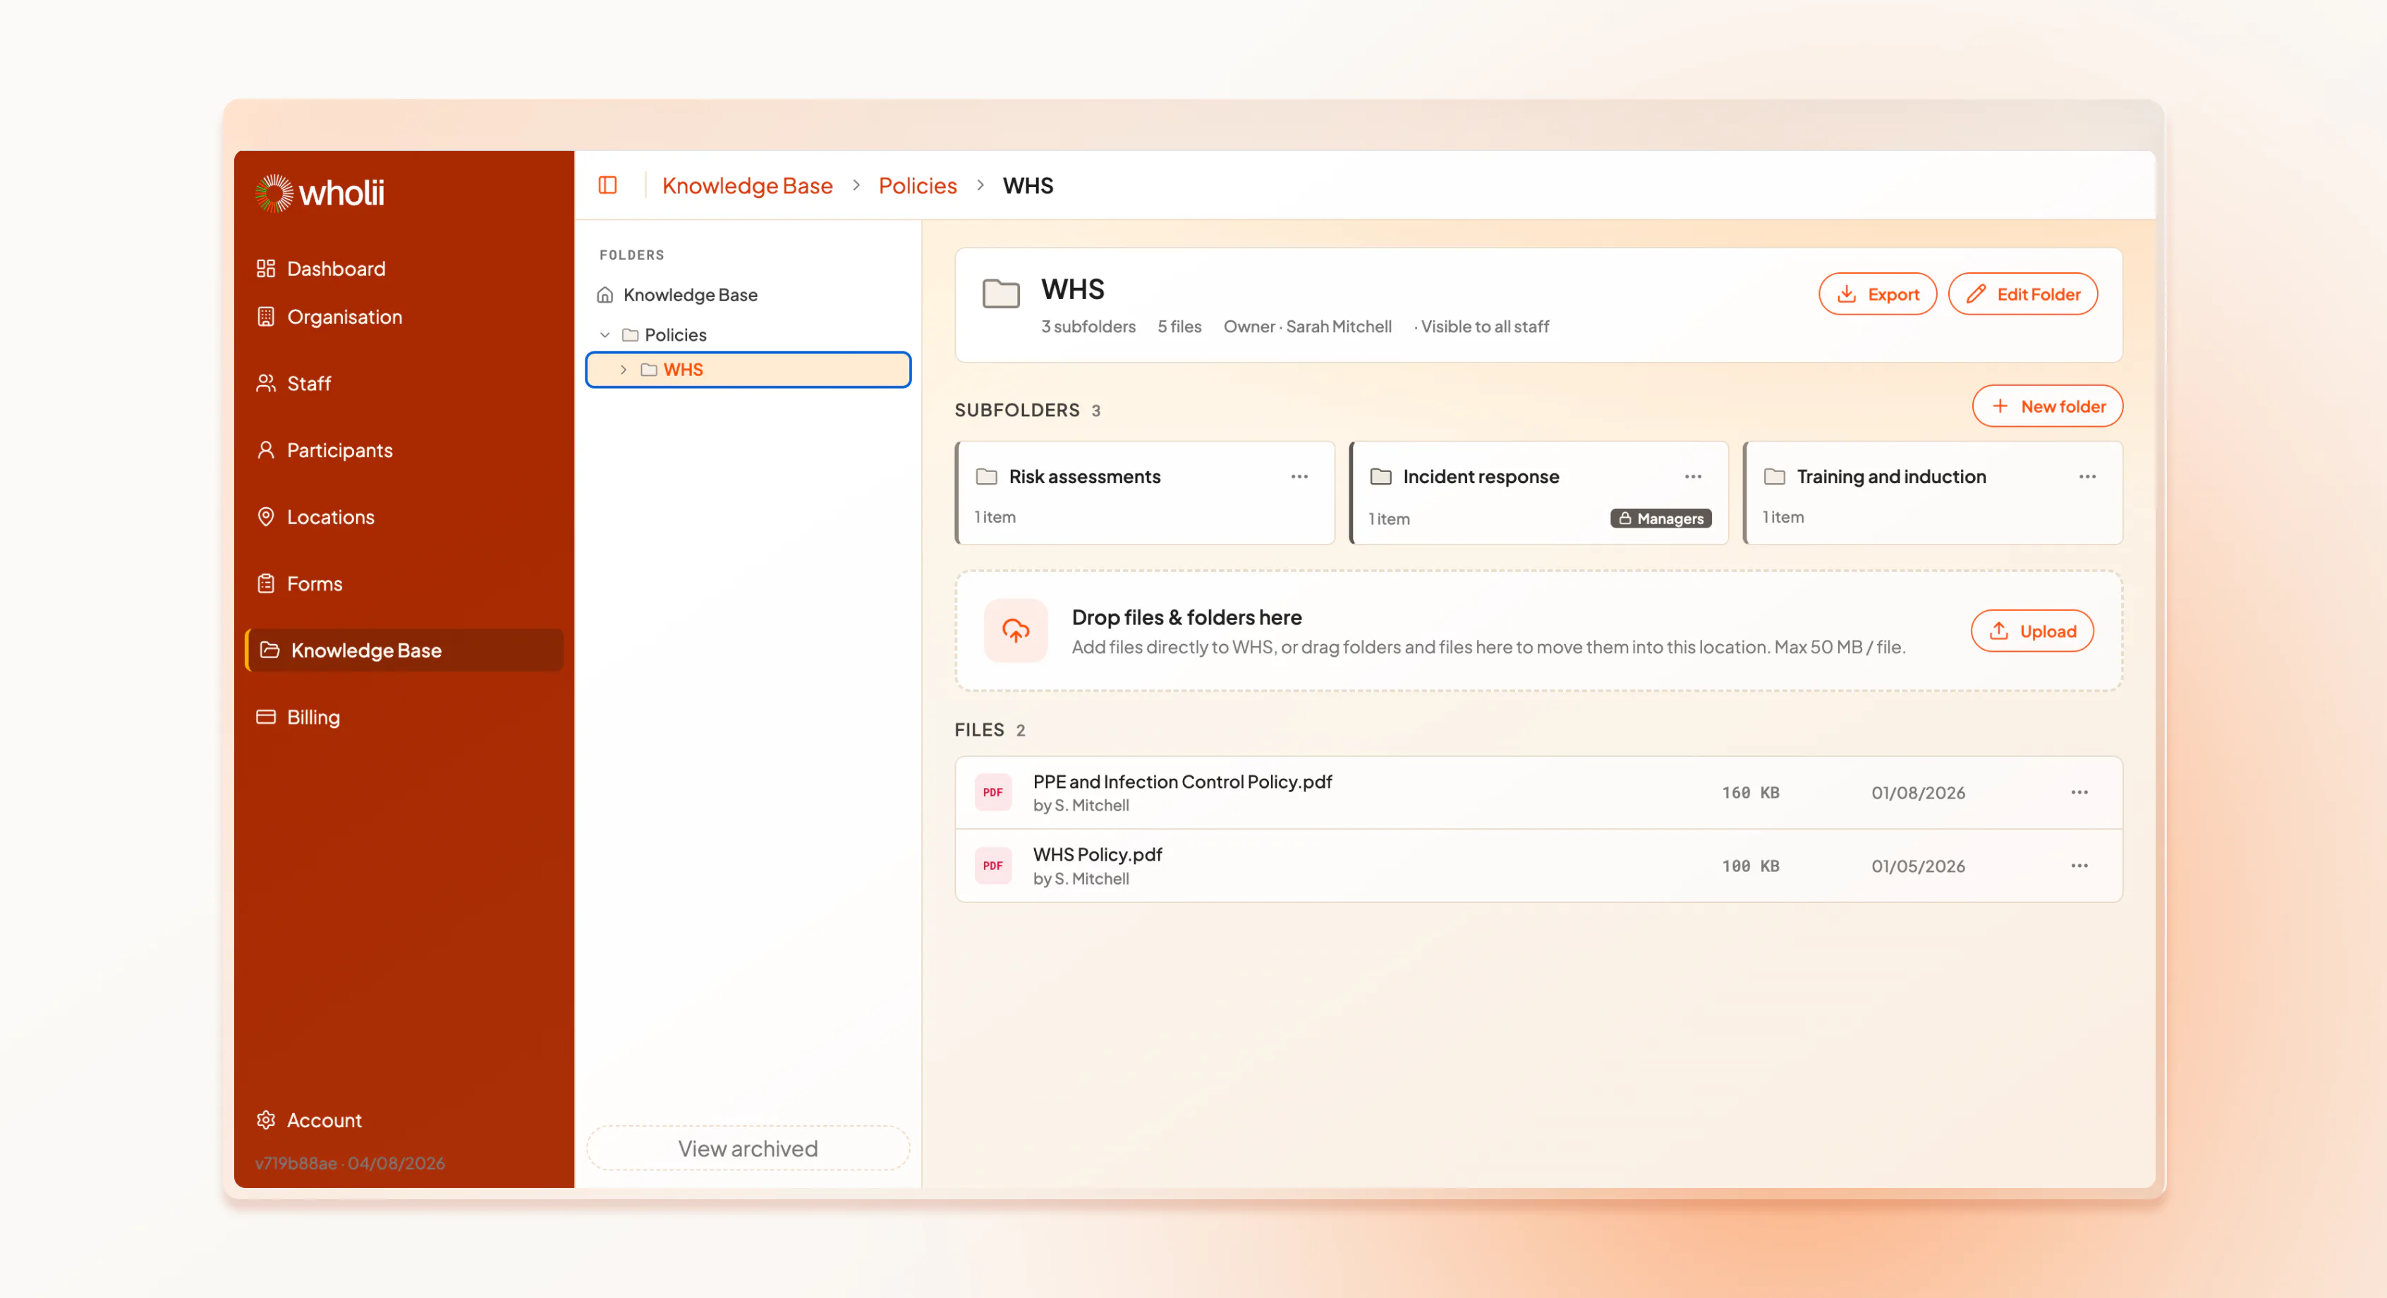Click 'Visible to all staff' text
Image resolution: width=2387 pixels, height=1298 pixels.
pos(1484,326)
